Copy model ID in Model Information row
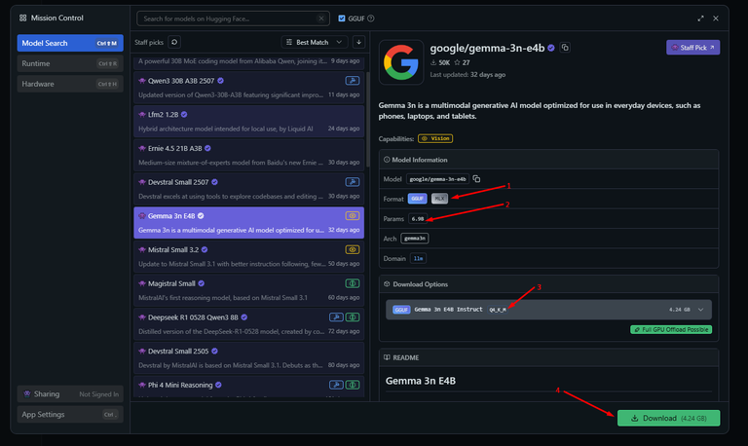Image resolution: width=748 pixels, height=446 pixels. [476, 179]
